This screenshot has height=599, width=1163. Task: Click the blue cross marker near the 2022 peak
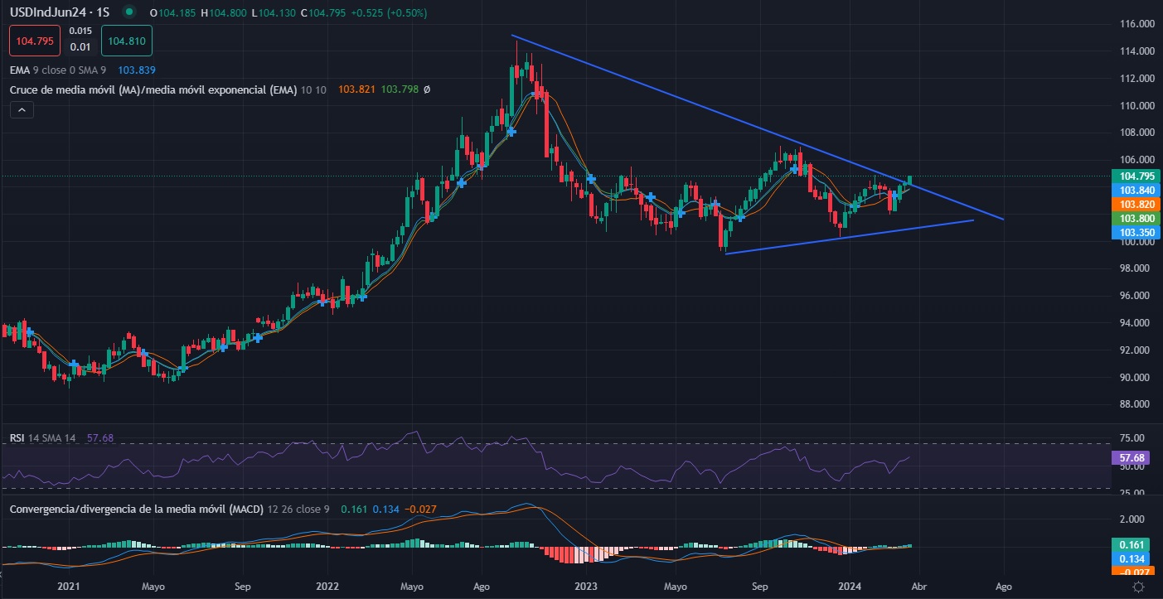point(512,131)
